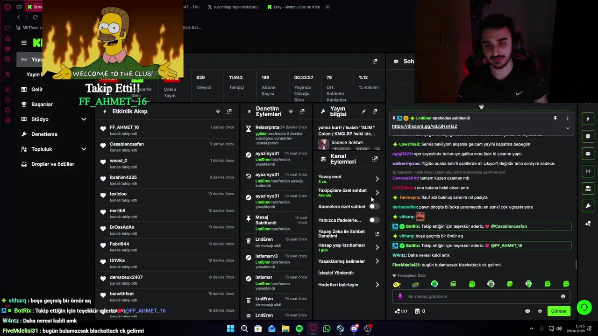Expand Stüdyo sidebar section
The width and height of the screenshot is (598, 336).
tap(84, 119)
